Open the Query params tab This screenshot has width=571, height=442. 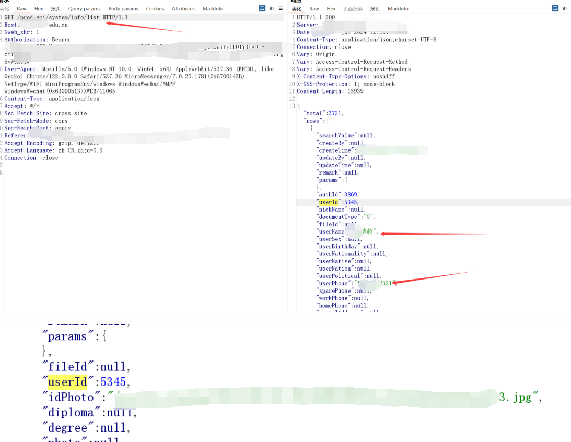pyautogui.click(x=84, y=9)
